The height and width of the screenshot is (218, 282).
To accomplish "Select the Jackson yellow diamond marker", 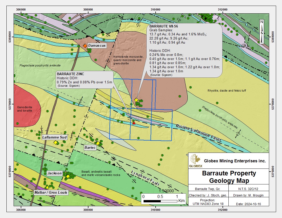I will coord(68,176).
